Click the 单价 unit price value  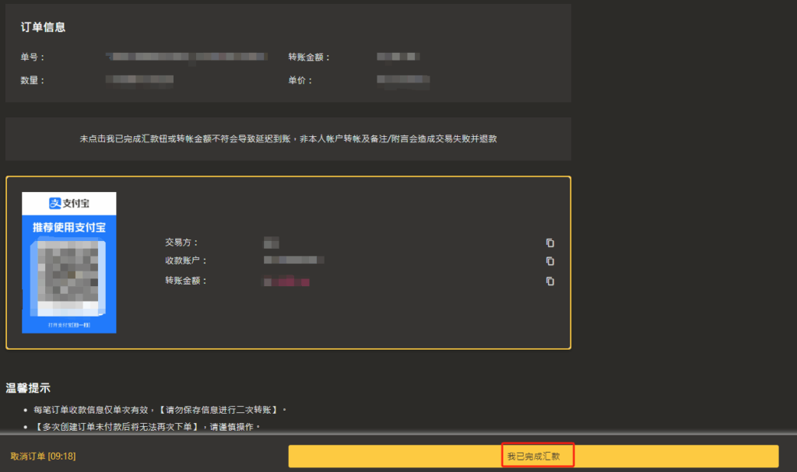coord(402,79)
